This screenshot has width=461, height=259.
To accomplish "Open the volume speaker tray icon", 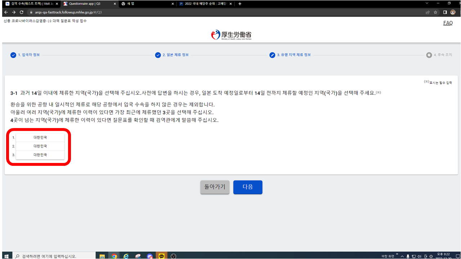I will point(420,256).
